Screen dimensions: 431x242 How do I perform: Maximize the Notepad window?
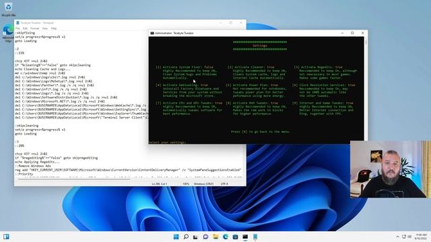pyautogui.click(x=231, y=23)
